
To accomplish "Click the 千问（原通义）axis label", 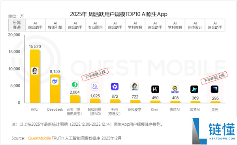I will [x=114, y=112].
